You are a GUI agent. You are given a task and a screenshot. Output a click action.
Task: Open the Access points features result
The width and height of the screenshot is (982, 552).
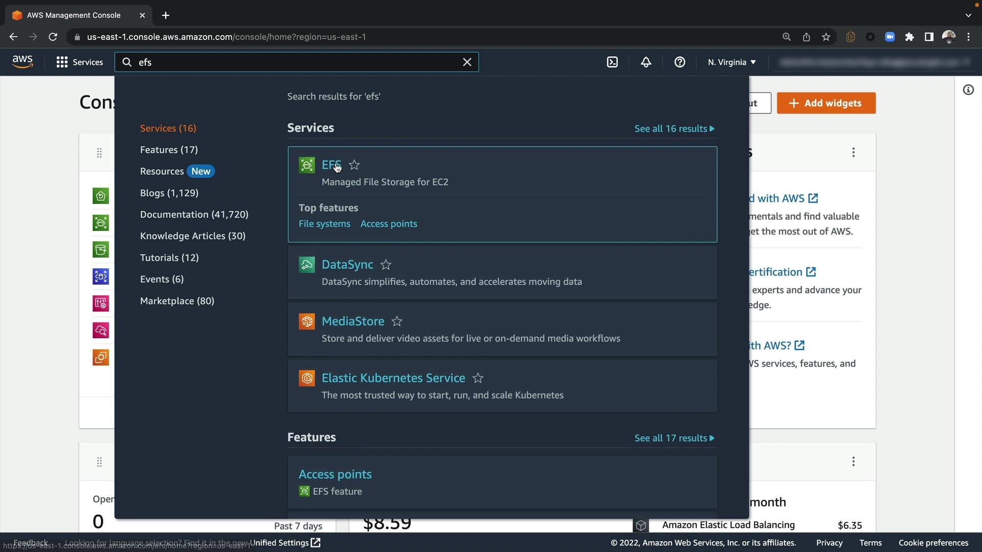[335, 474]
